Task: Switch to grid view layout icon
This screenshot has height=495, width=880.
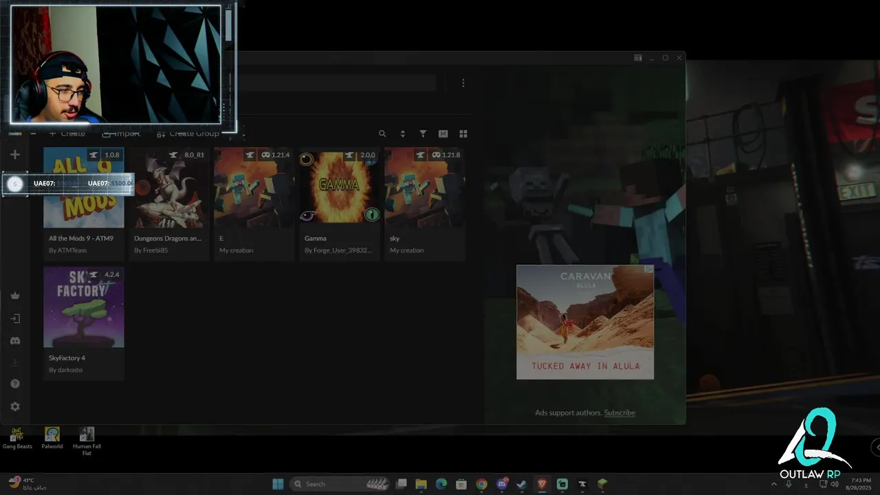Action: [463, 133]
